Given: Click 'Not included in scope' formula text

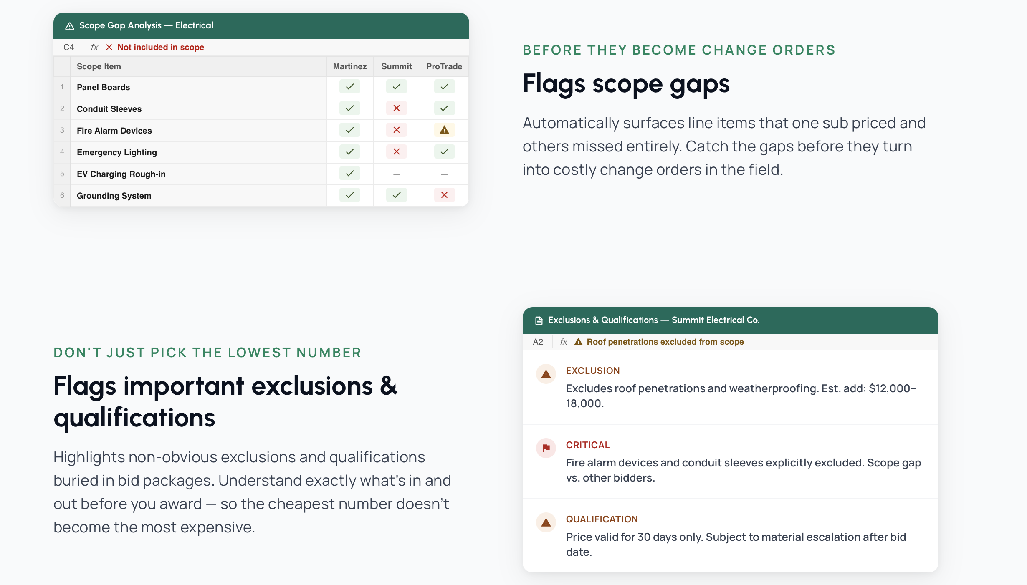Looking at the screenshot, I should tap(161, 47).
